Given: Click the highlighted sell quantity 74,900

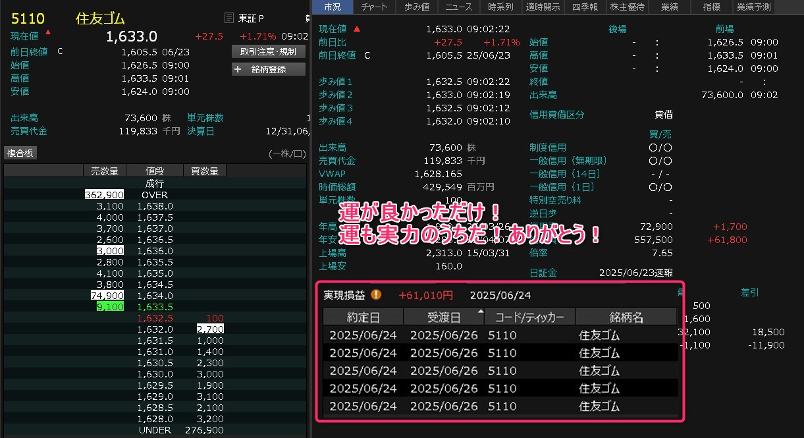Looking at the screenshot, I should click(x=107, y=296).
